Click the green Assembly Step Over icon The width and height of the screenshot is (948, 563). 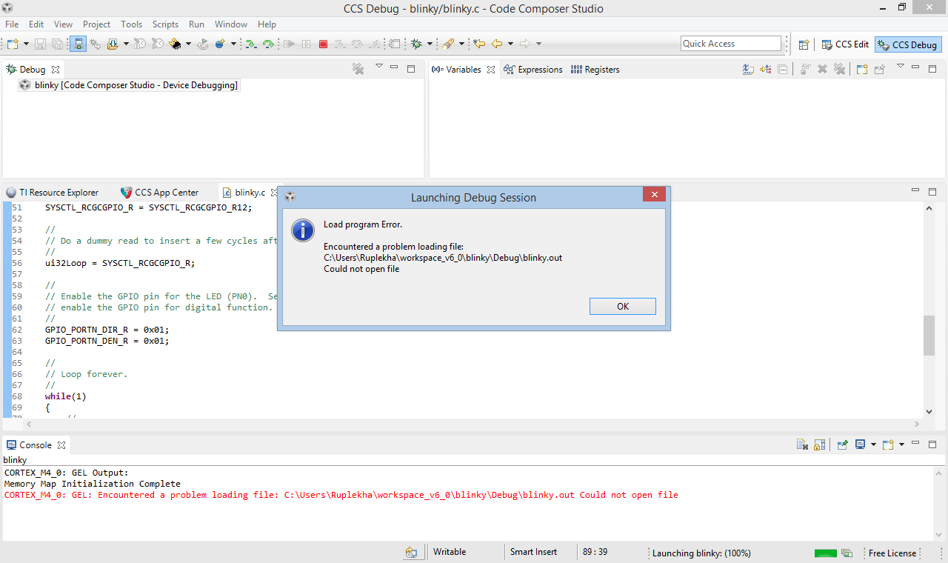tap(268, 44)
